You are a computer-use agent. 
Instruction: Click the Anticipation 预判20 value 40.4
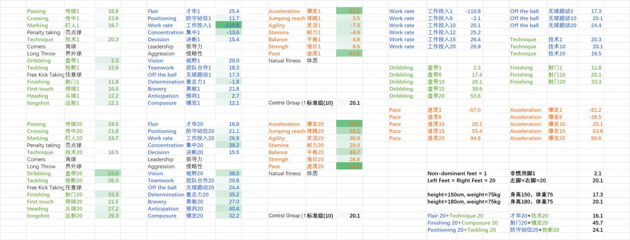pyautogui.click(x=227, y=209)
